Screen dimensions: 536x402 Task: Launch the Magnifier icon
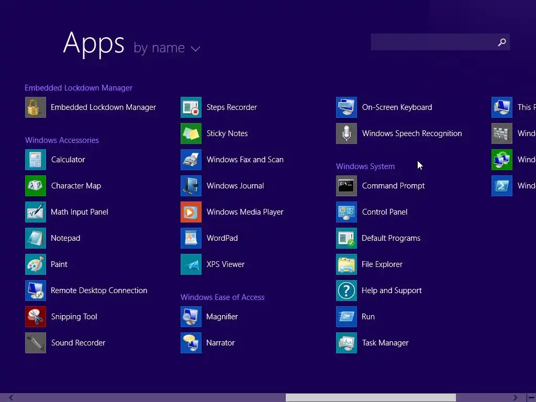[191, 317]
